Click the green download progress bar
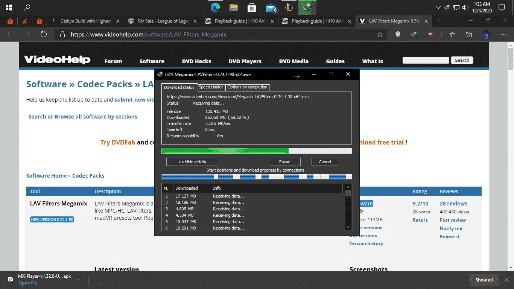Viewport: 514px width, 289px height. coord(257,151)
